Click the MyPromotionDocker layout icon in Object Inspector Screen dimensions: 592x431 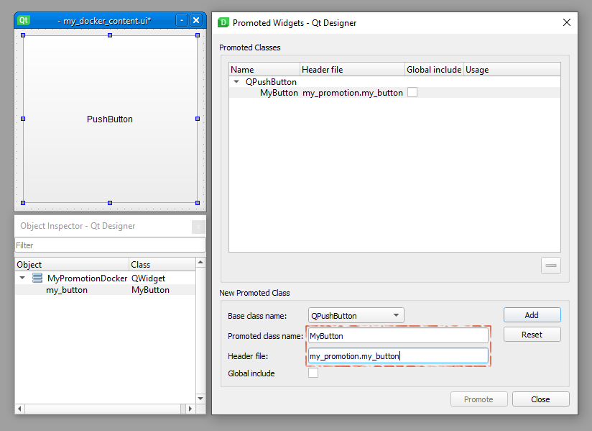pyautogui.click(x=37, y=278)
